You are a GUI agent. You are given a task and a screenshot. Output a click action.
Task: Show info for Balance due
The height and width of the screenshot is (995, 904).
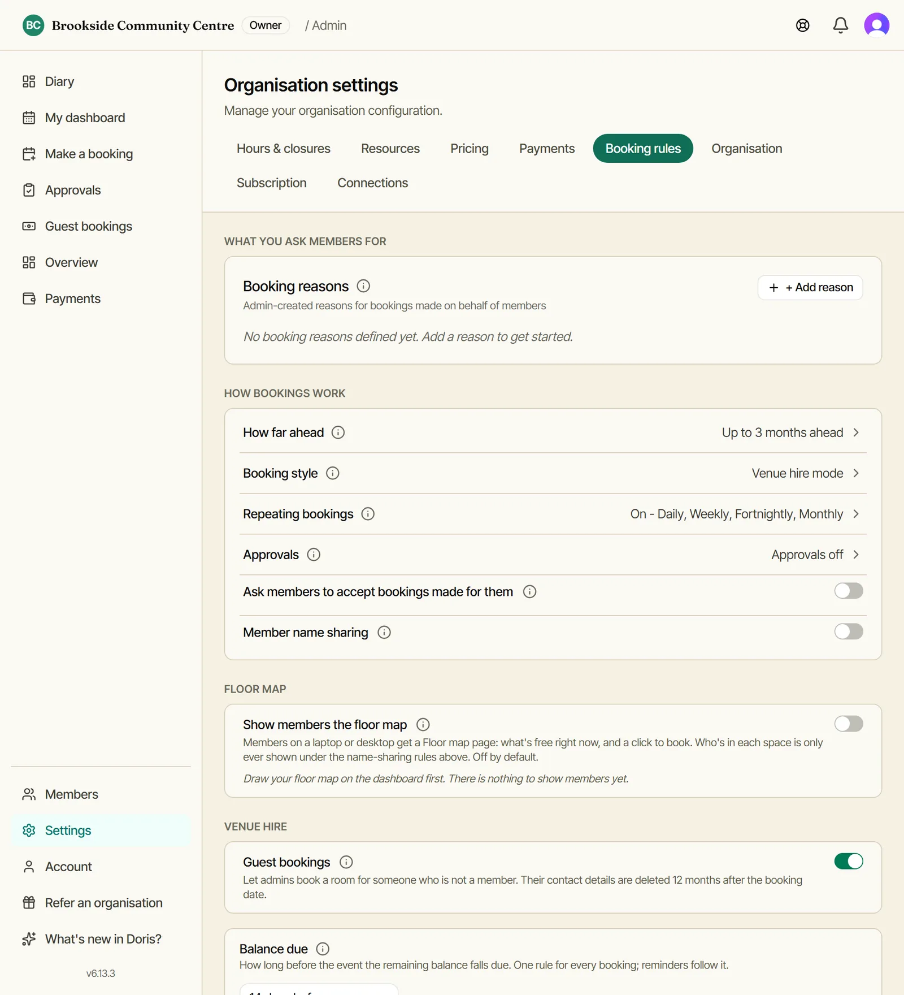click(x=323, y=949)
